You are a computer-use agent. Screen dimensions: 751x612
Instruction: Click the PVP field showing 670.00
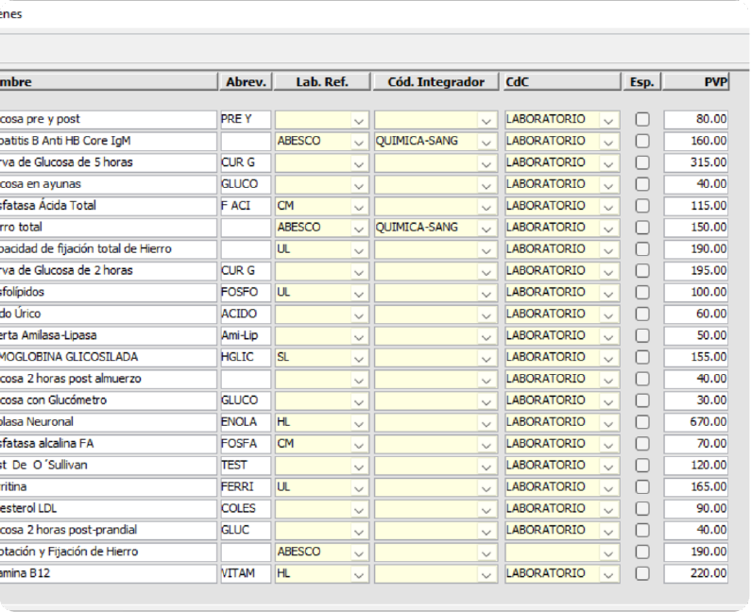(x=696, y=422)
